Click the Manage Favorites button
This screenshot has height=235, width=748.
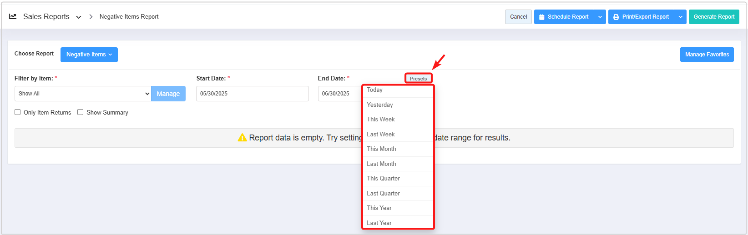[707, 55]
